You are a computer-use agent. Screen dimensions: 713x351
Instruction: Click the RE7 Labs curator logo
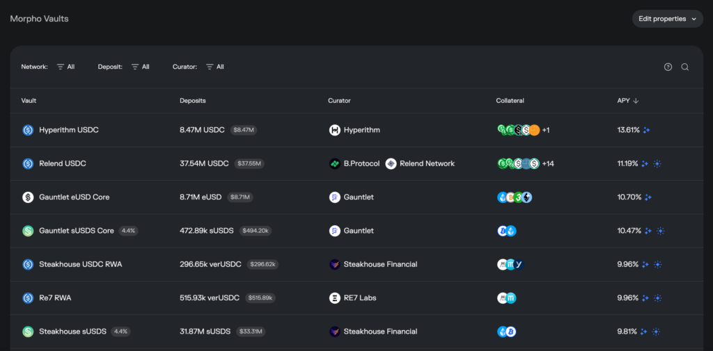(x=335, y=298)
